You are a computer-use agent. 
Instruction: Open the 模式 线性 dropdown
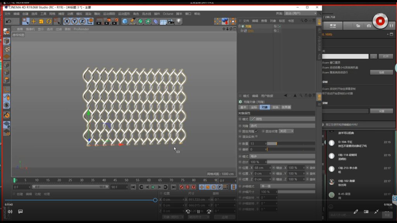[x=282, y=119]
